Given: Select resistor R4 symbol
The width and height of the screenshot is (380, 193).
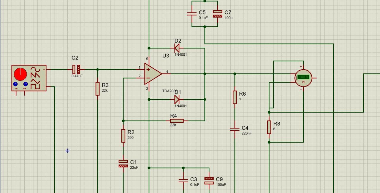Looking at the screenshot, I should (177, 121).
